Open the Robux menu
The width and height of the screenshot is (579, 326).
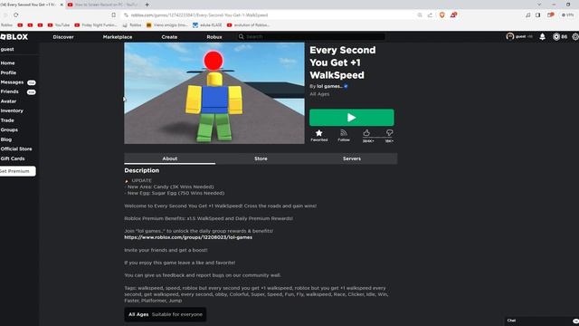tap(214, 37)
